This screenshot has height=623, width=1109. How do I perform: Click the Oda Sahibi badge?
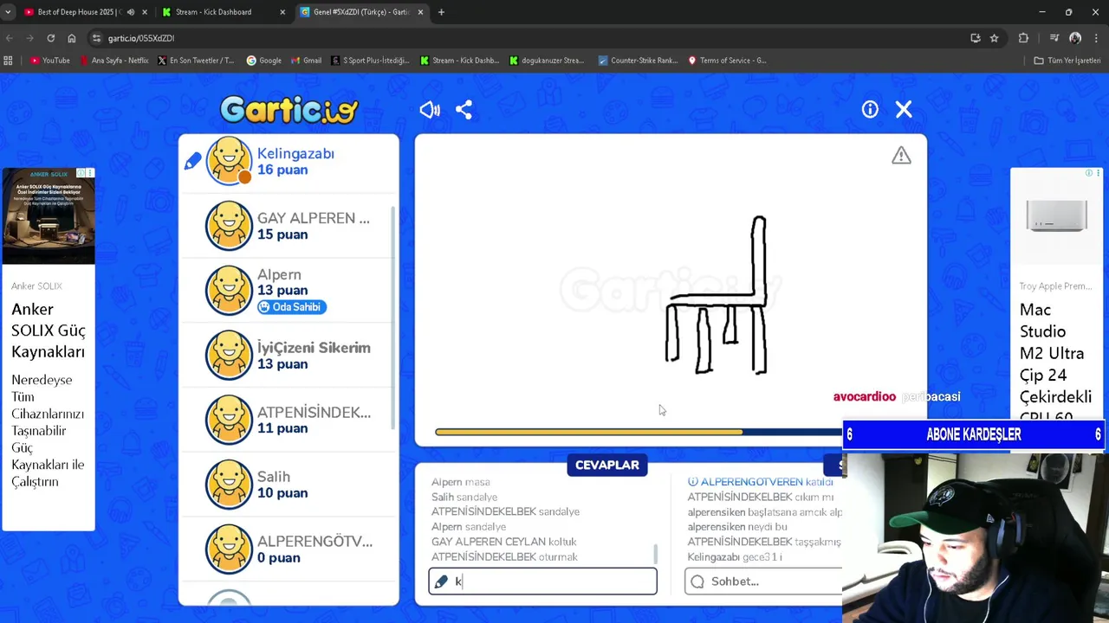[292, 307]
